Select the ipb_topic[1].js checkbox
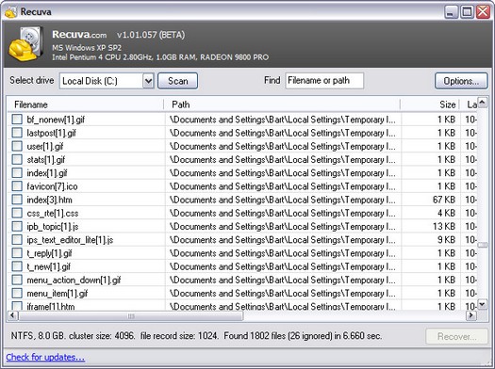495x369 pixels. [17, 226]
